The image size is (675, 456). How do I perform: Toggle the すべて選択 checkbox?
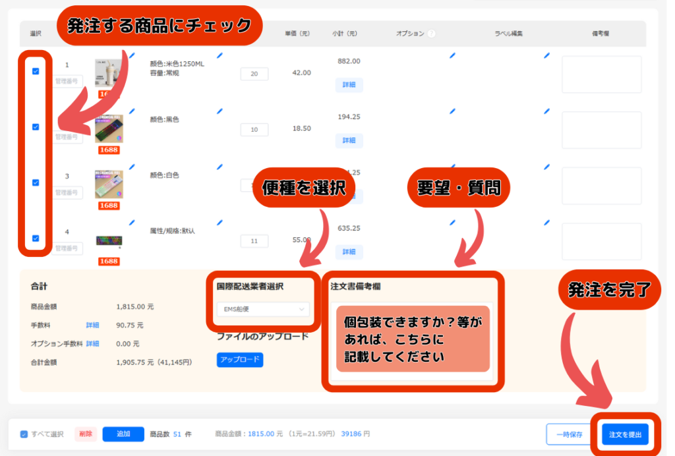point(24,434)
